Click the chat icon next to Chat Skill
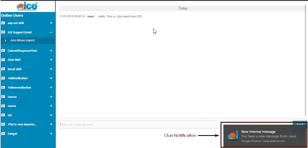The image size is (308, 148). [3, 60]
